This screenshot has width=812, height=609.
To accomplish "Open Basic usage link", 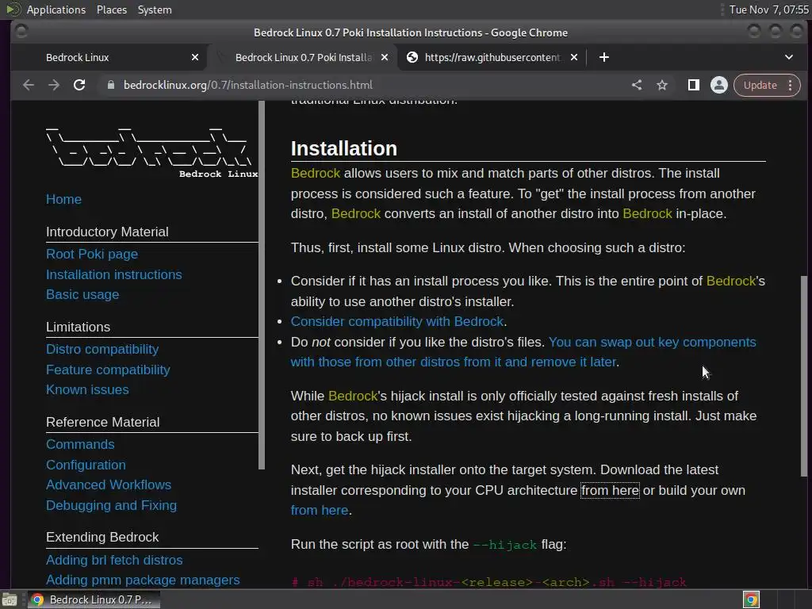I will click(x=82, y=294).
